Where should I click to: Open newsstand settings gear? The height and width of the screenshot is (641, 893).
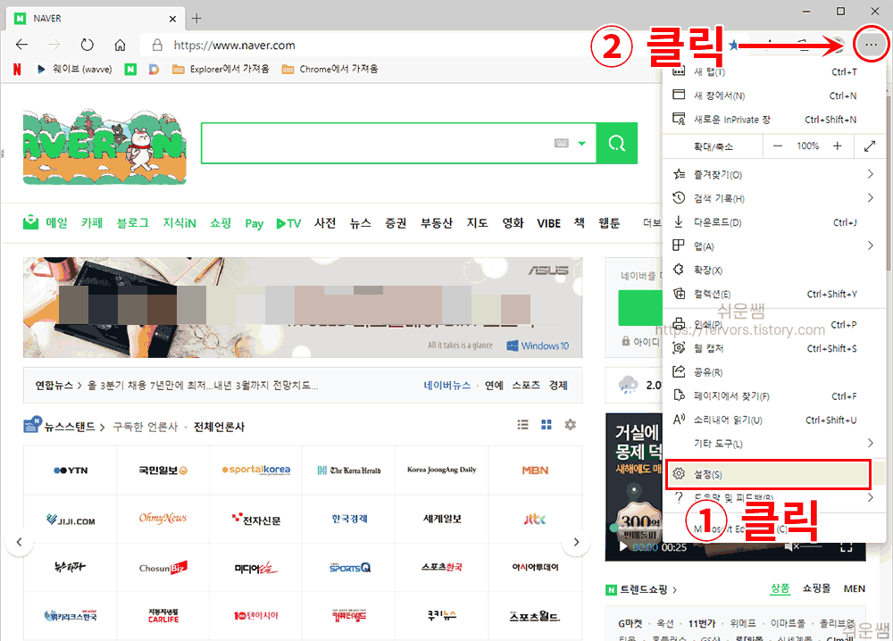[570, 425]
